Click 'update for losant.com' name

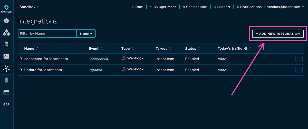pyautogui.click(x=43, y=70)
